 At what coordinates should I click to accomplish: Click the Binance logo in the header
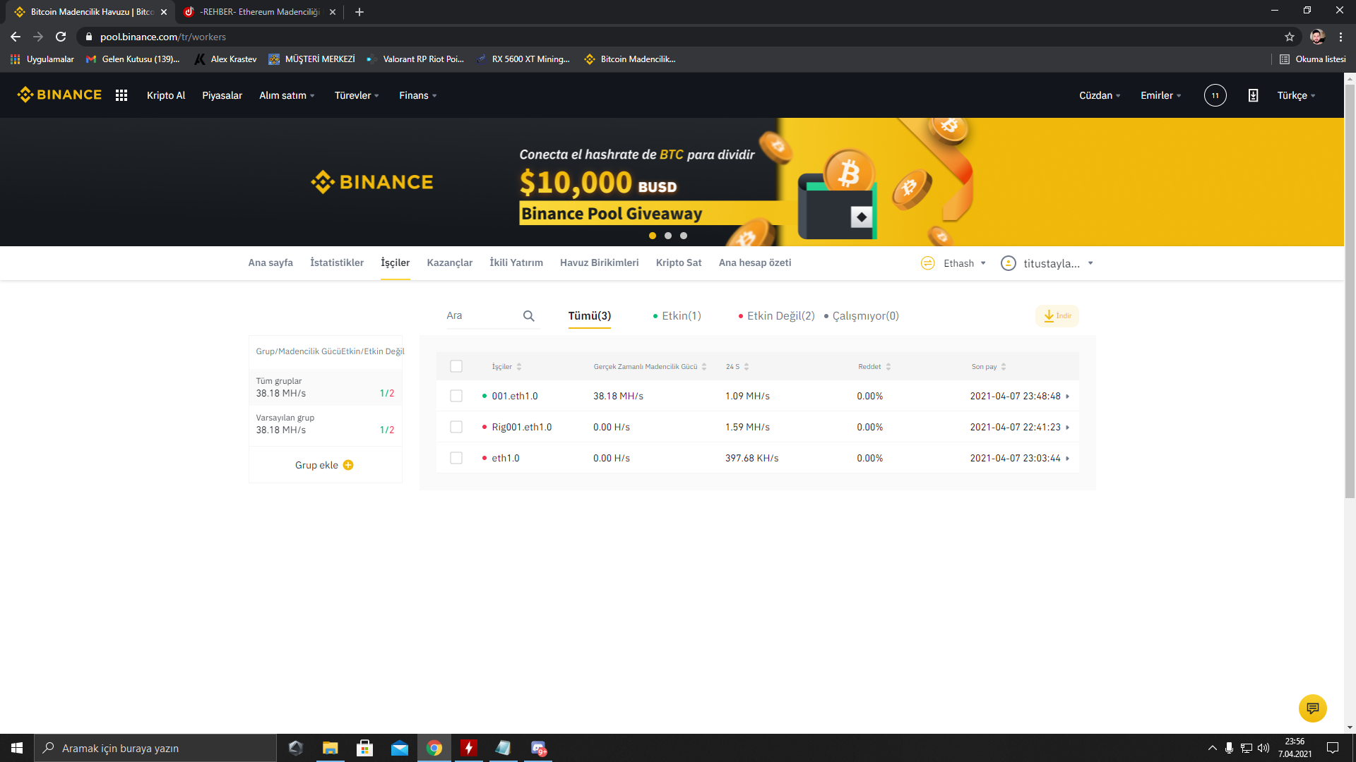[x=60, y=95]
